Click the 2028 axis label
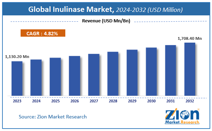 coord(113,101)
